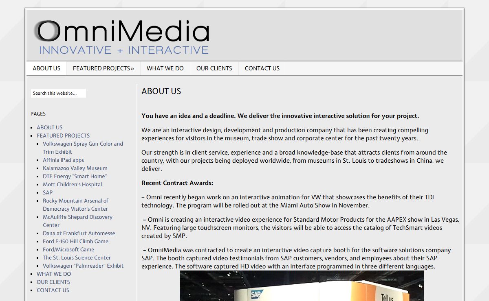Screen dimensions: 489x301
Task: Open FEATURED PROJECTS sidebar link
Action: click(63, 135)
